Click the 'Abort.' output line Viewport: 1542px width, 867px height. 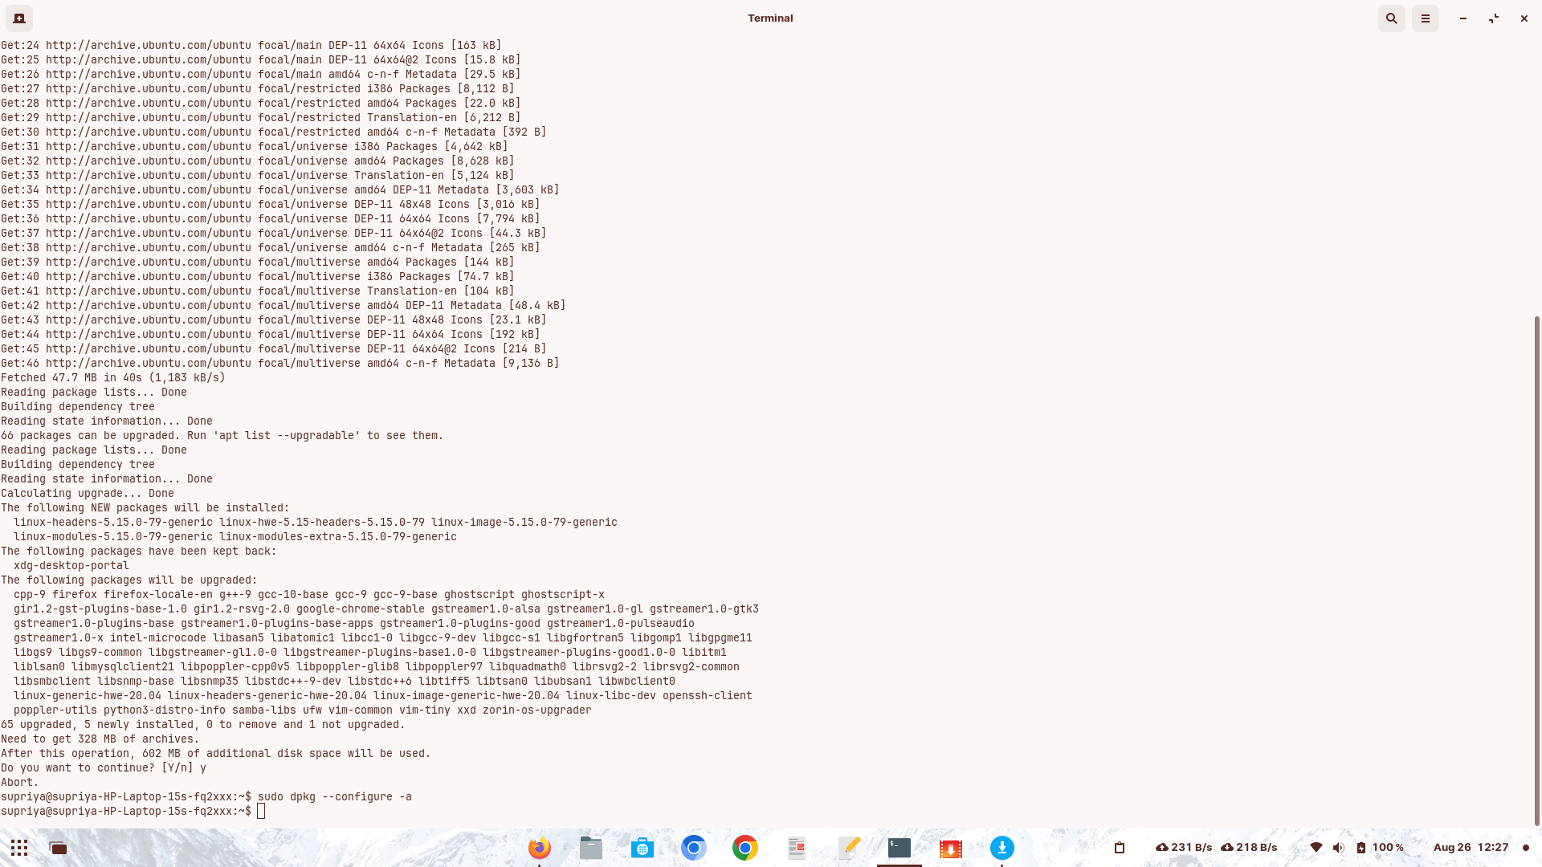[x=20, y=783]
